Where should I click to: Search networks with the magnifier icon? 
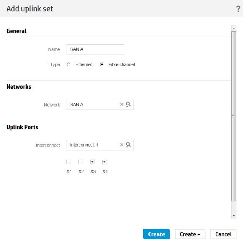point(128,104)
